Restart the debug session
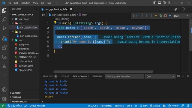The height and width of the screenshot is (108, 192). (161, 16)
